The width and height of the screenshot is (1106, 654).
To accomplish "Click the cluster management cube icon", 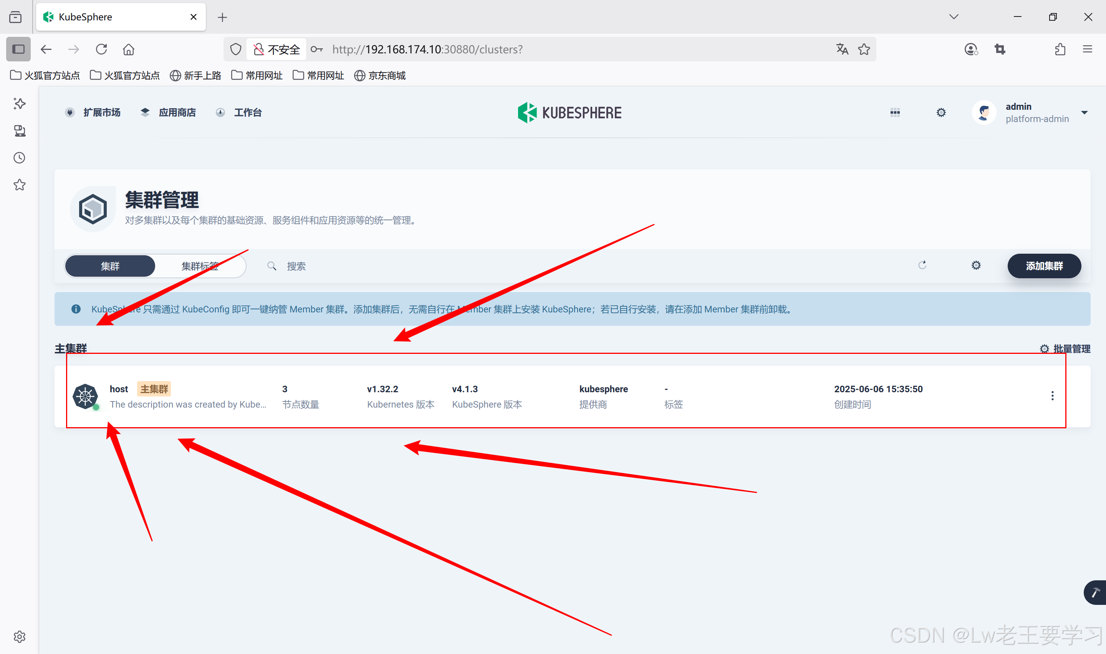I will (93, 209).
